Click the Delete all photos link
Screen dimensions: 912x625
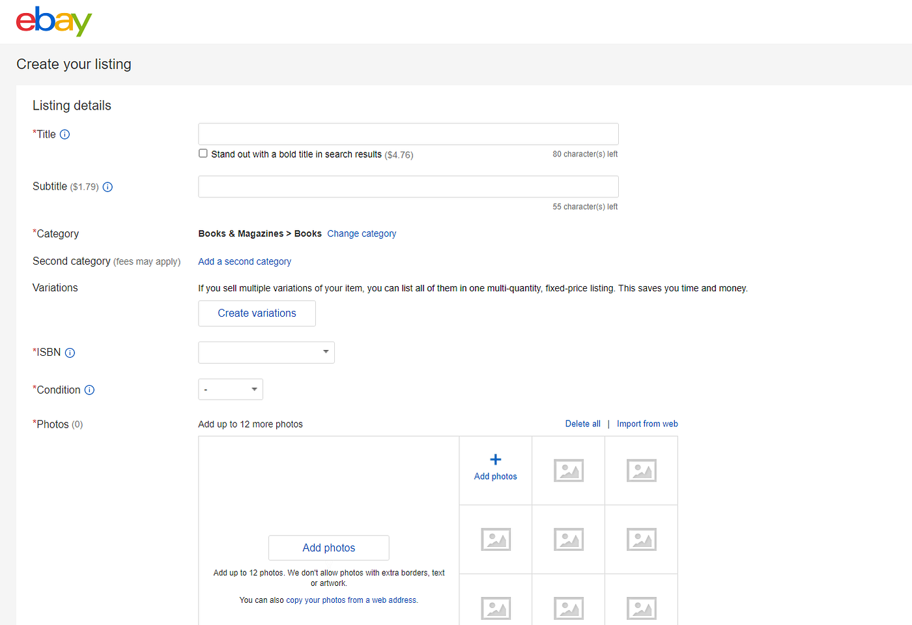pos(583,424)
